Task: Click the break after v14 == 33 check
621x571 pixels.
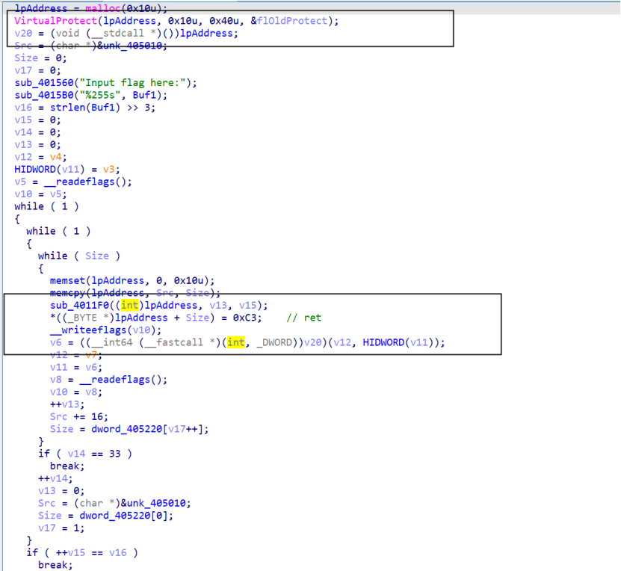Action: click(x=67, y=466)
